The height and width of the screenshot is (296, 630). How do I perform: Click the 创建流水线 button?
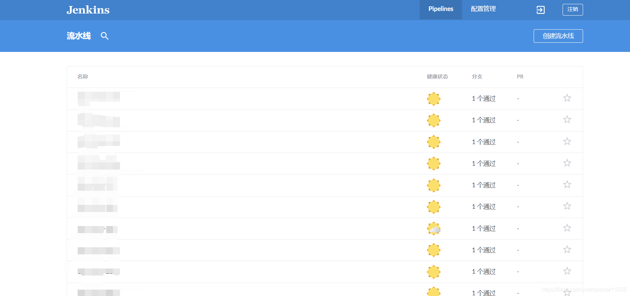558,36
